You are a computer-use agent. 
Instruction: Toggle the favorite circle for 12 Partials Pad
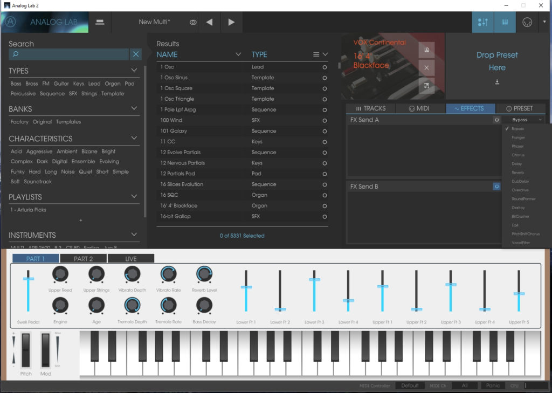point(325,174)
